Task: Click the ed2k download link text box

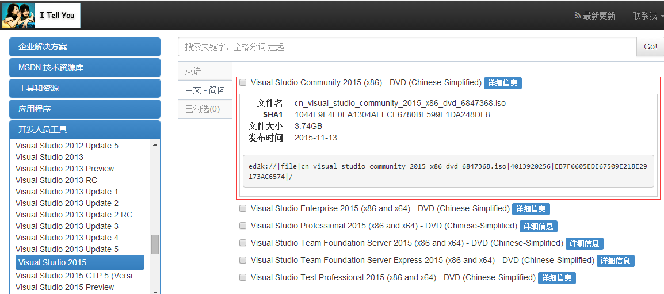Action: coord(448,171)
